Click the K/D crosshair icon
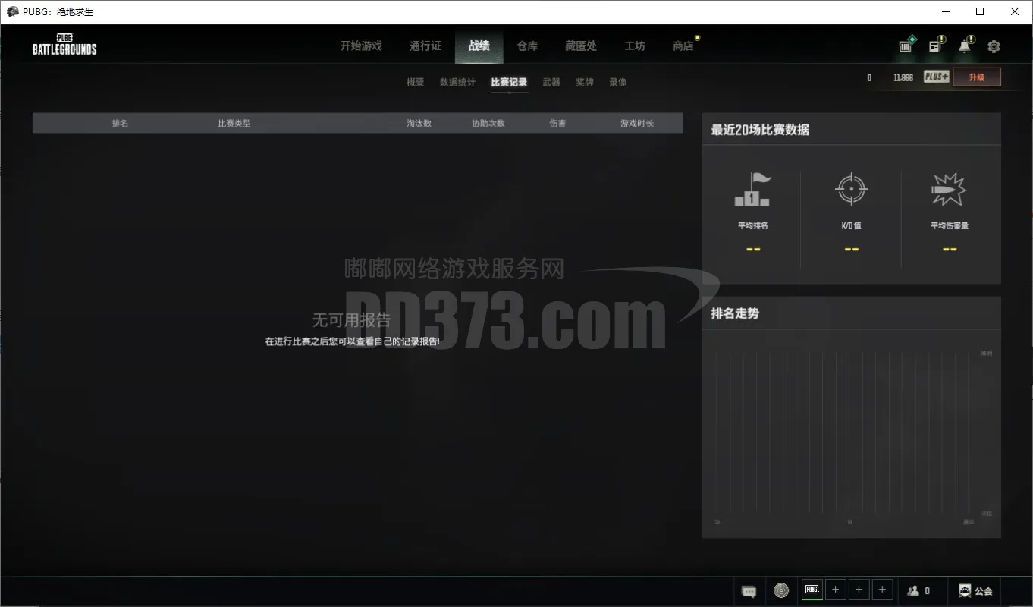1033x607 pixels. (851, 189)
